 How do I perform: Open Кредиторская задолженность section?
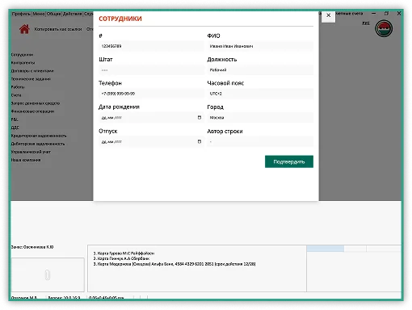click(x=39, y=136)
